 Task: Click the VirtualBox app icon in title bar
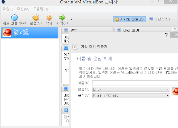[x=3, y=2]
